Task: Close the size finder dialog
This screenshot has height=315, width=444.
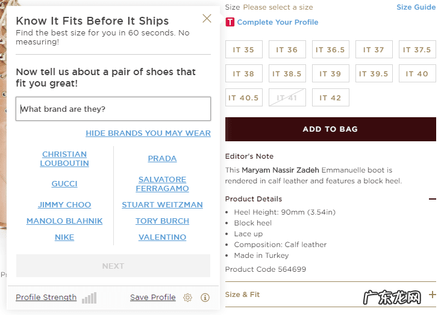Action: 207,19
